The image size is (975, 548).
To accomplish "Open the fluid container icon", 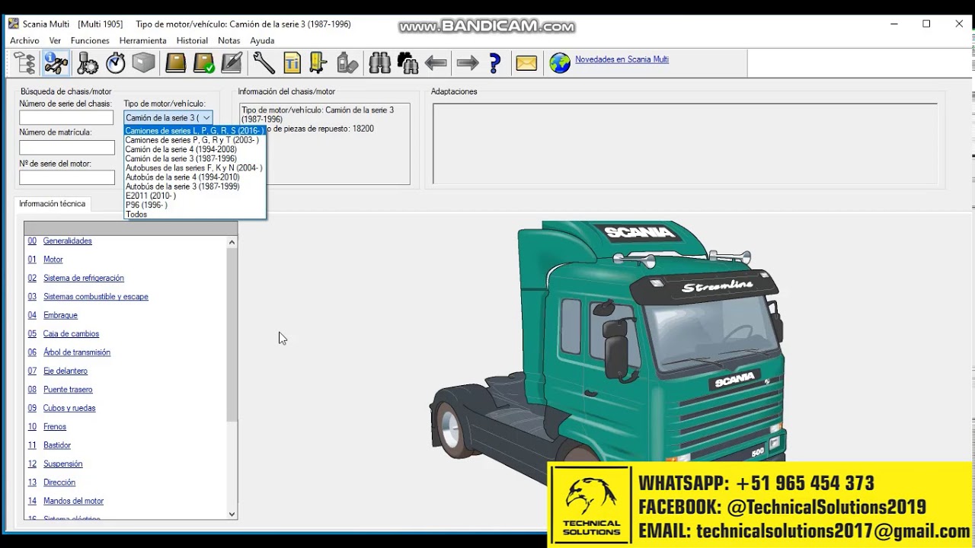I will pos(347,62).
